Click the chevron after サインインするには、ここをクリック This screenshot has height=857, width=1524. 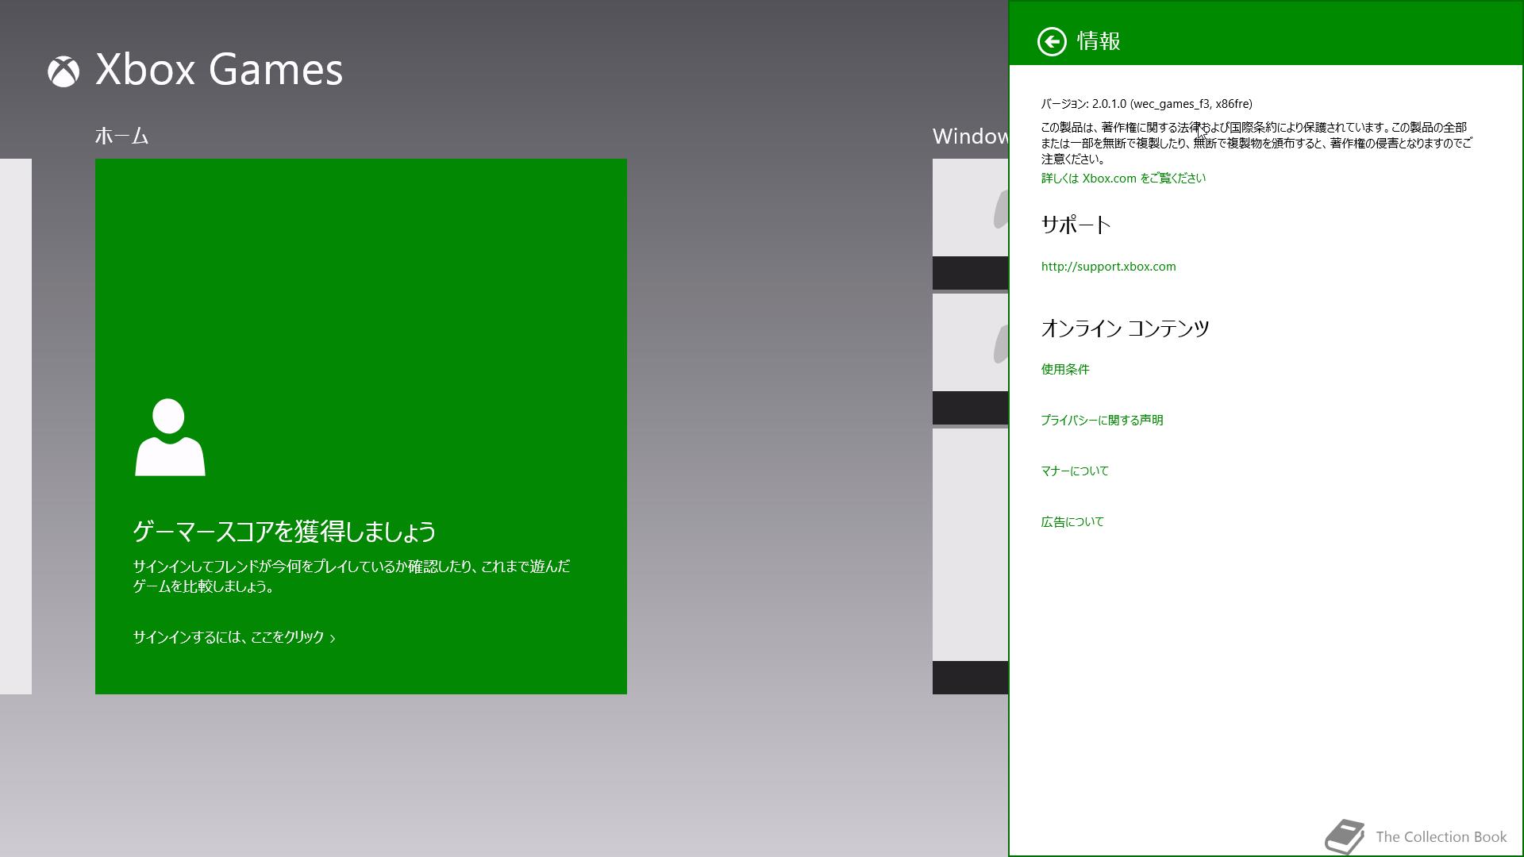[x=333, y=638]
